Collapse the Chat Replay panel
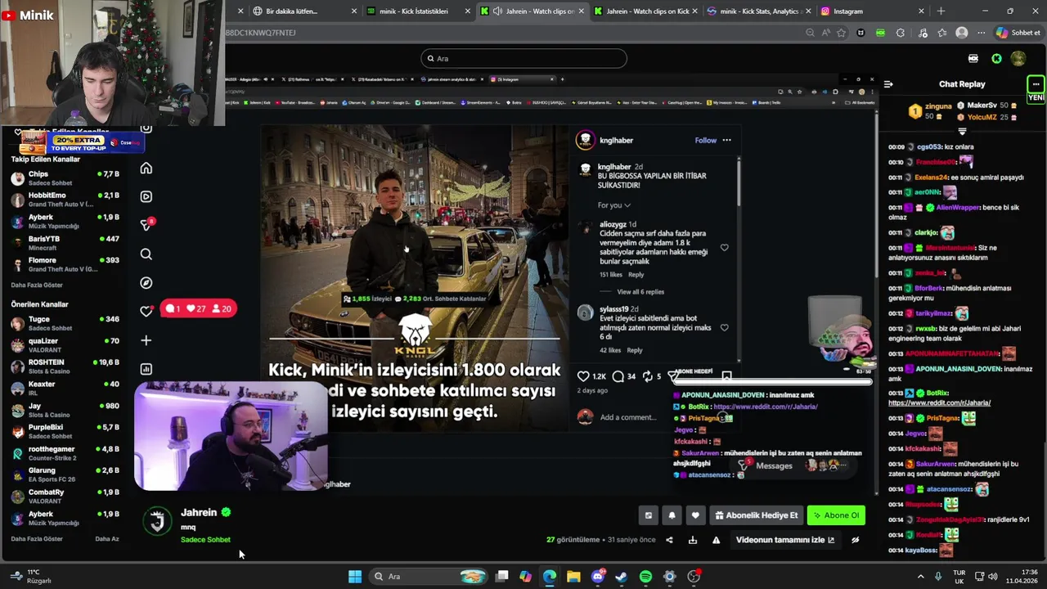1047x589 pixels. point(888,84)
